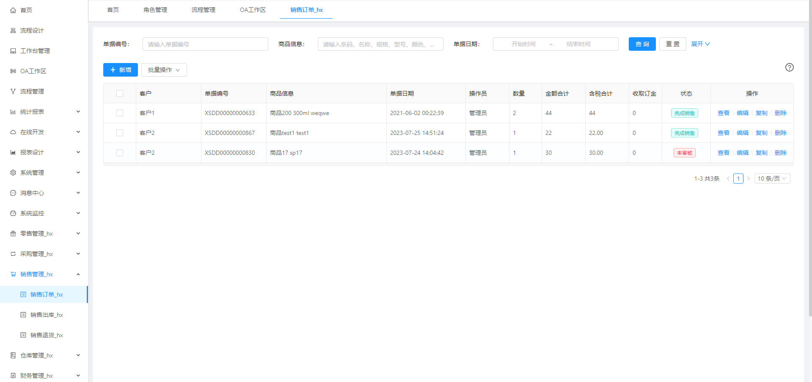
Task: Open the 销售退货_hx menu item
Action: (x=44, y=335)
